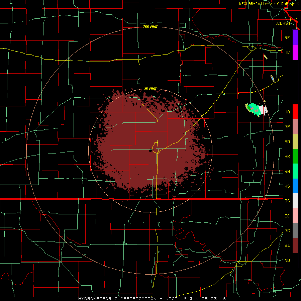Click the HR legend label
Viewport: 301px width, 301px height.
pos(287,157)
